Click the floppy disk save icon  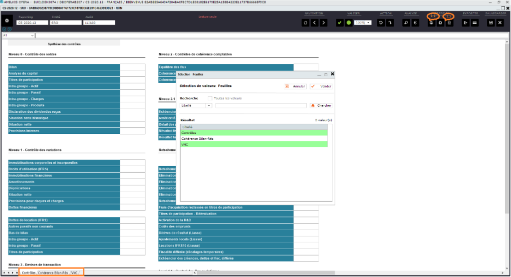491,23
